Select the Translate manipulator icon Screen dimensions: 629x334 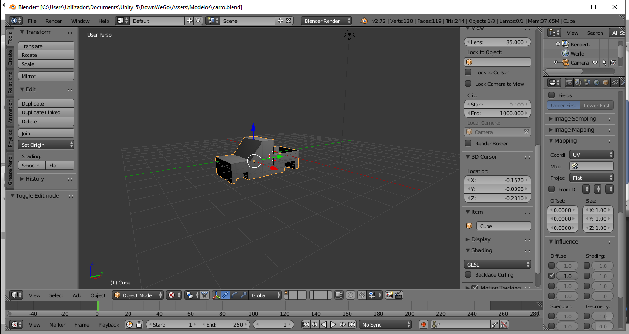[226, 295]
